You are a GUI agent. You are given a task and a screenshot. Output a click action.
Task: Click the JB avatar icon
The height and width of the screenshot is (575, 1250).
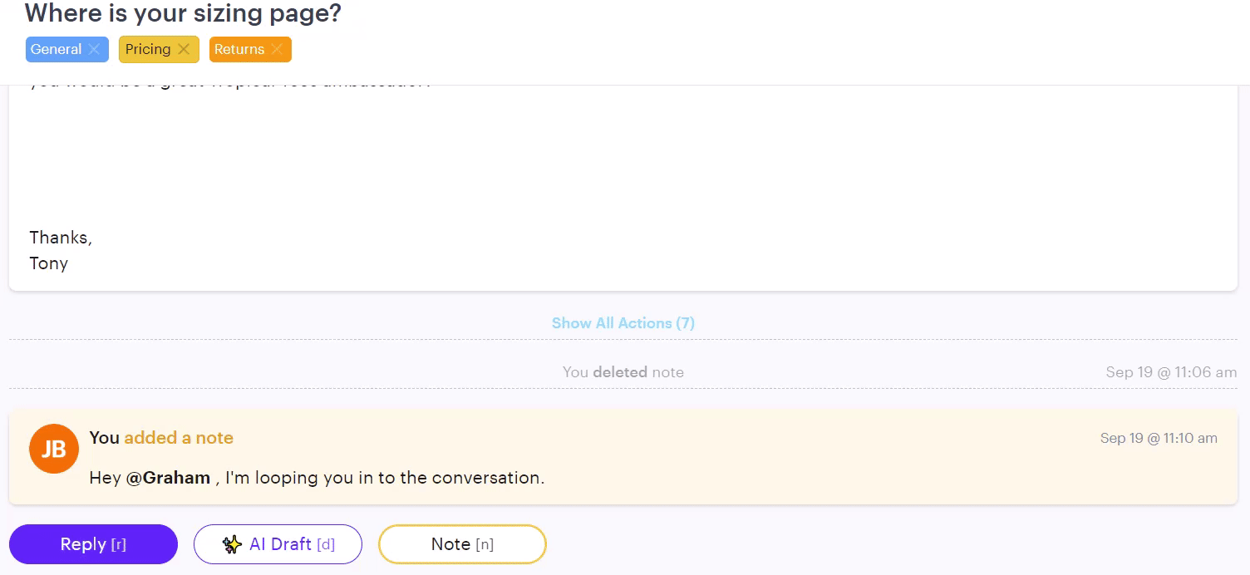pyautogui.click(x=54, y=450)
